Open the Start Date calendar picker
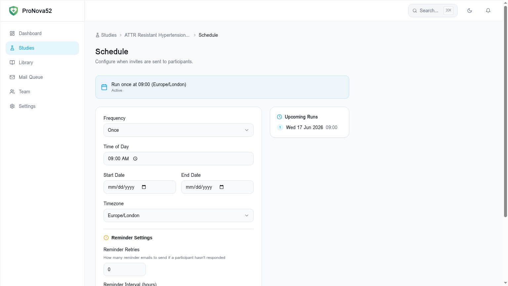This screenshot has width=508, height=286. point(144,187)
